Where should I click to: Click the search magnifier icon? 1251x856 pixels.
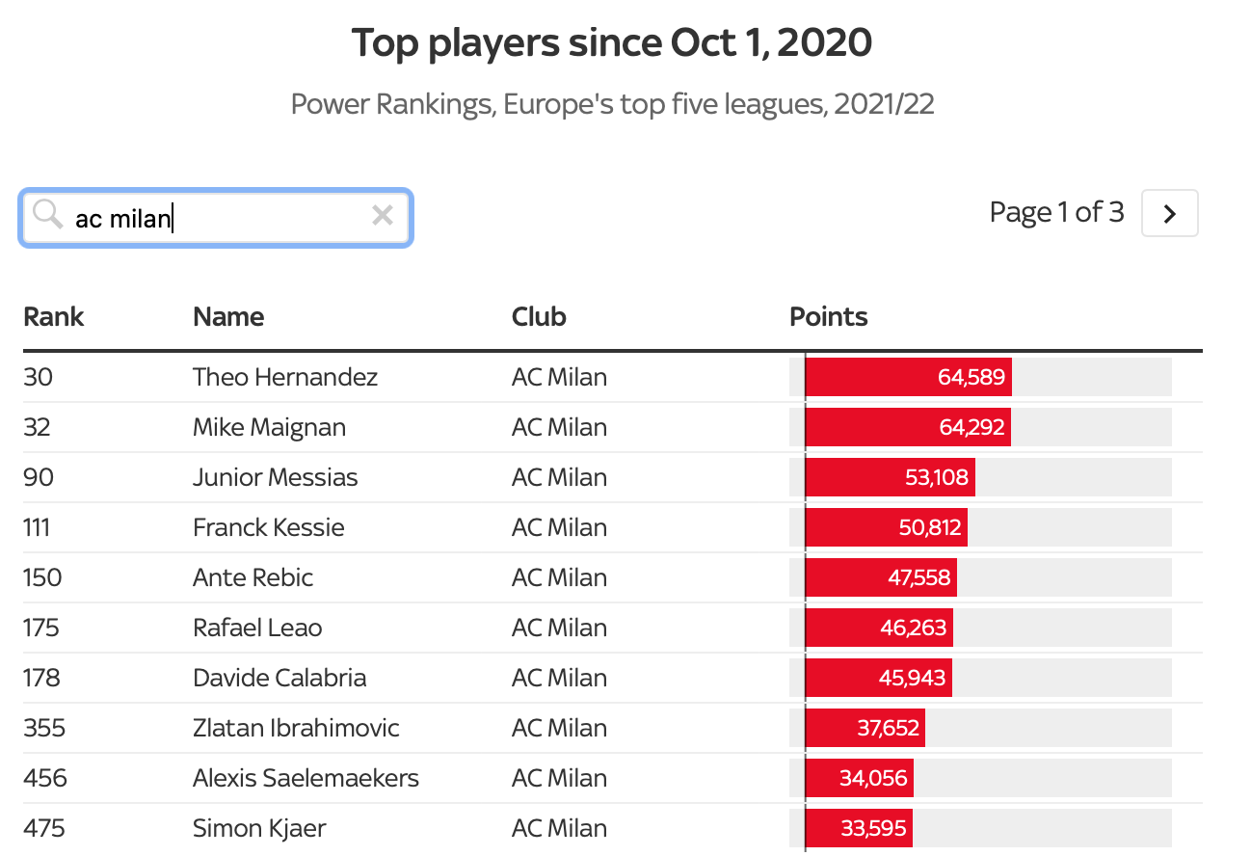[x=47, y=214]
